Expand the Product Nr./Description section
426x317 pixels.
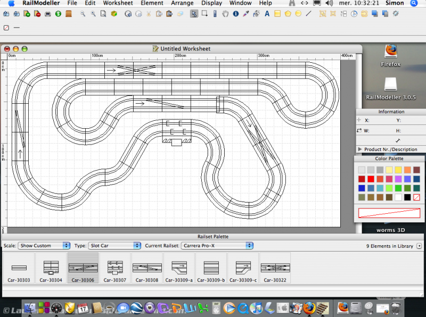tap(360, 149)
